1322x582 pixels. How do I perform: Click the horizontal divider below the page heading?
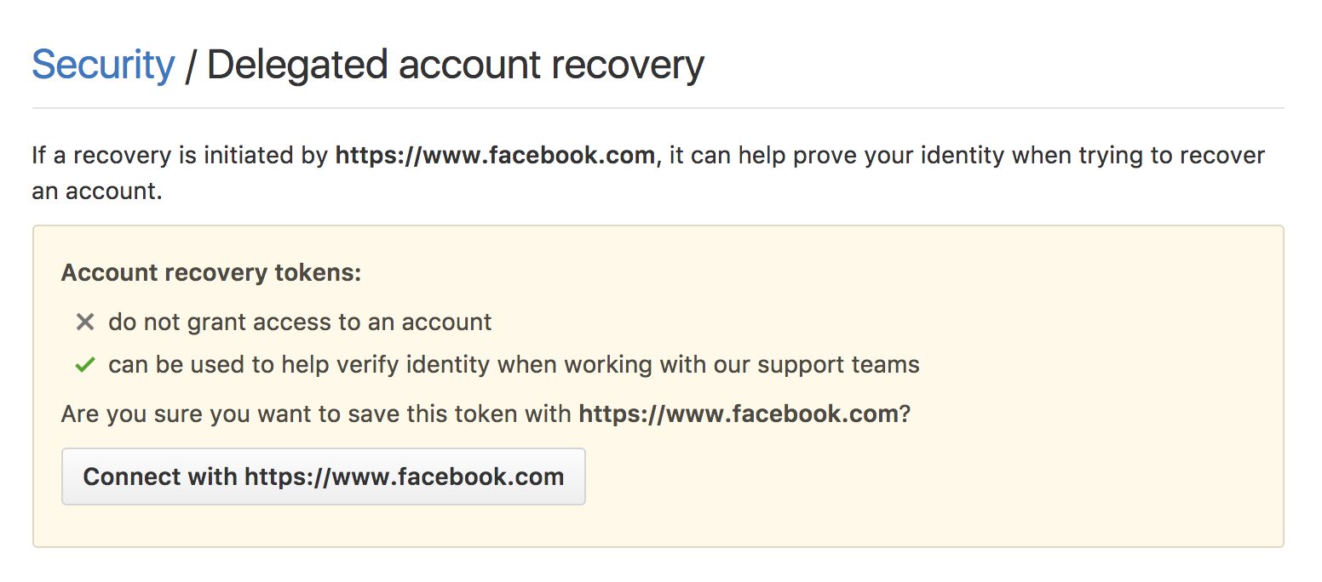pos(658,109)
